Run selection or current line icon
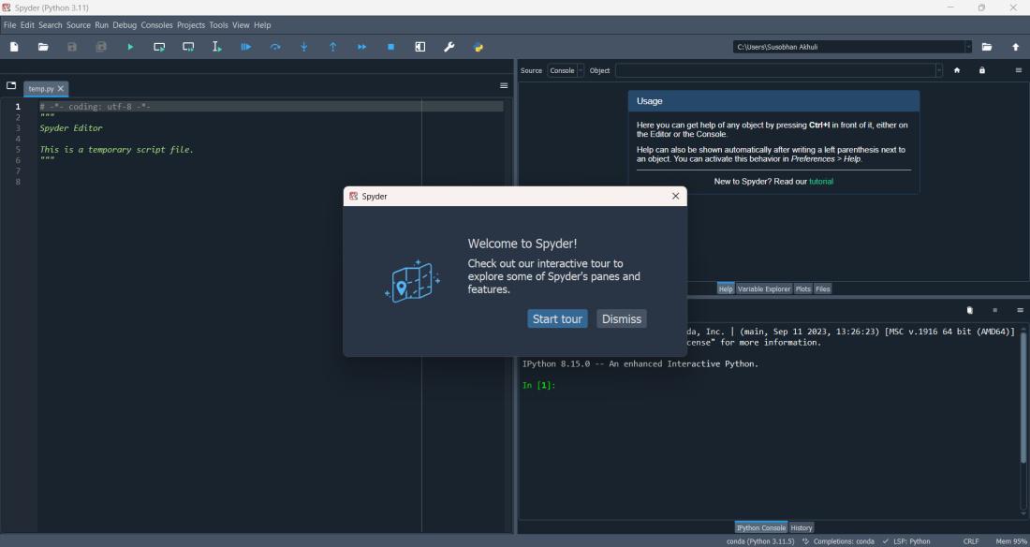The height and width of the screenshot is (547, 1030). click(217, 47)
